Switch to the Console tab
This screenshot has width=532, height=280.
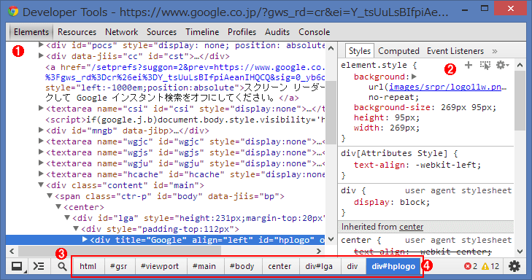315,32
